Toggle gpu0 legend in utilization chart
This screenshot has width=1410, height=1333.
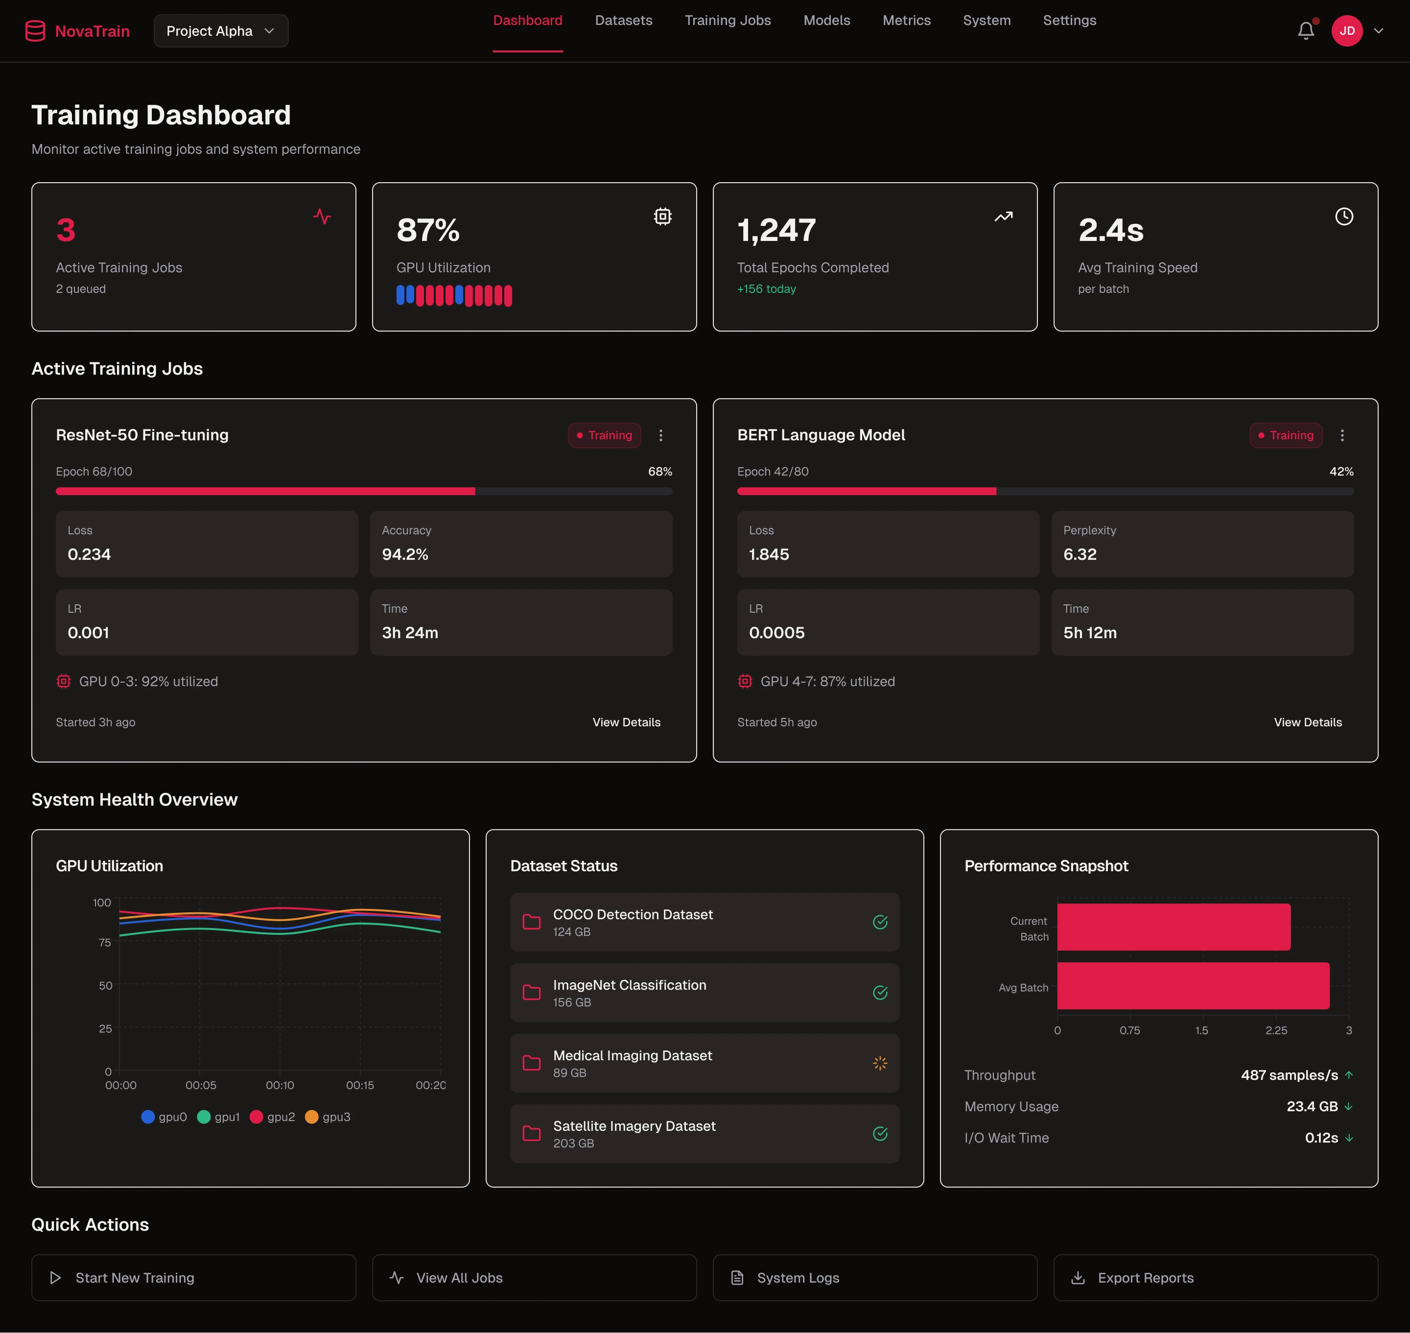coord(164,1117)
